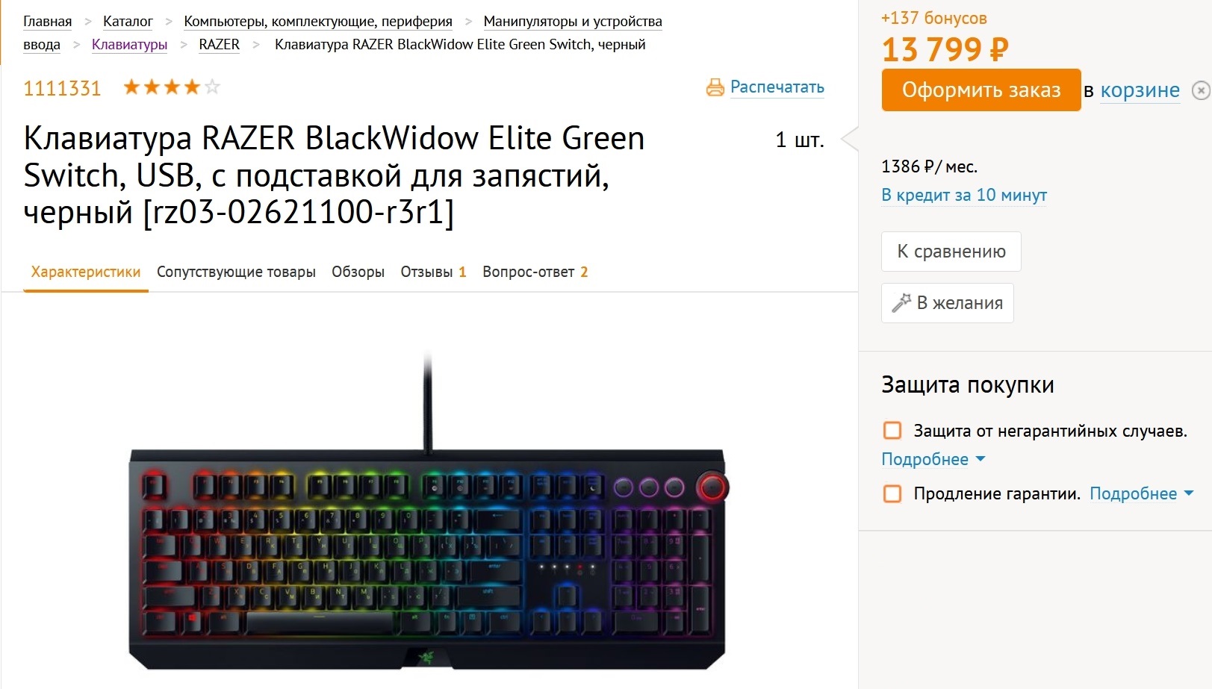
Task: Open the Обзоры tab
Action: [358, 272]
